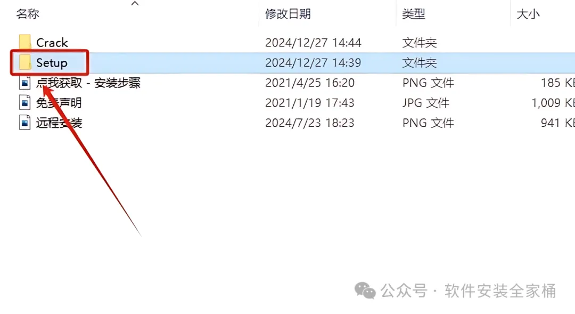Click the 点我获取 - 安装步骤 PNG file icon

click(24, 83)
